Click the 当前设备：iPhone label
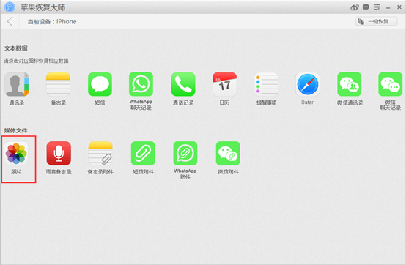406x265 pixels. (x=52, y=22)
